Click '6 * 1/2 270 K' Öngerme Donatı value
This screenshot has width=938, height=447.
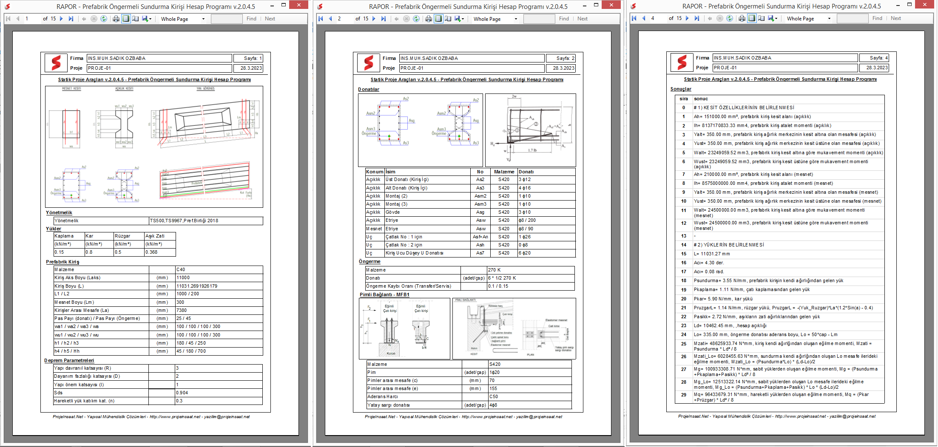click(x=531, y=278)
